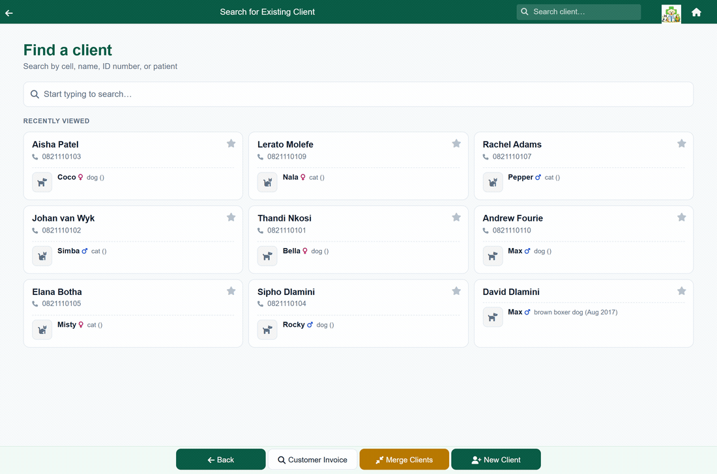
Task: Toggle star on Johan van Wyk
Action: [231, 217]
